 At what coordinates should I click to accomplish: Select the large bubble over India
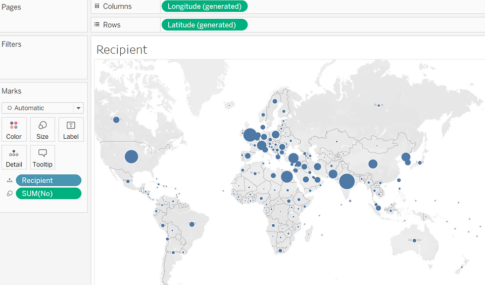(x=347, y=181)
